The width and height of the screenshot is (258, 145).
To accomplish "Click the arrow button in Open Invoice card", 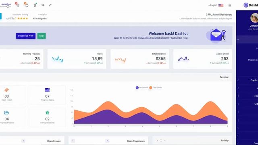I will coord(23,141).
